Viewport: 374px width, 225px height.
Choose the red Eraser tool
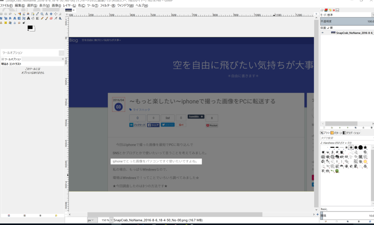click(x=51, y=18)
